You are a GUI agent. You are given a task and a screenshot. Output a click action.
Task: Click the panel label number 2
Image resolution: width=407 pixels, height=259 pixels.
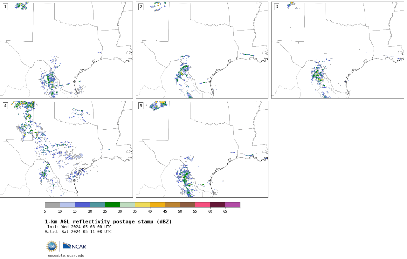tap(141, 7)
